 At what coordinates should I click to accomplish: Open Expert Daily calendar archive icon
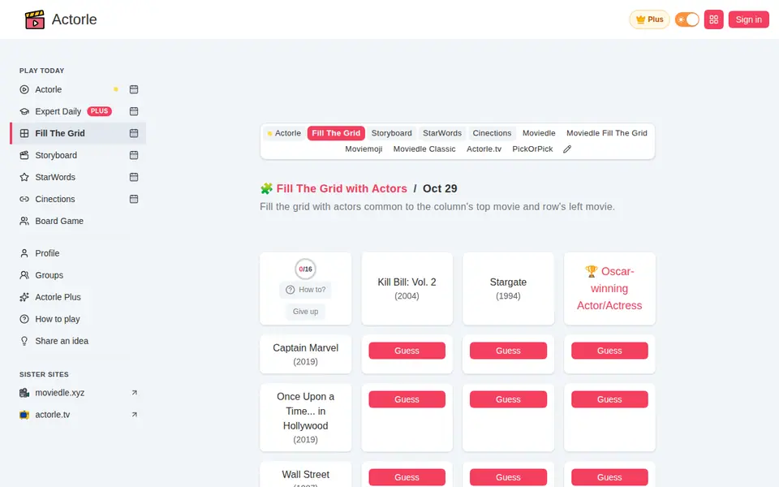coord(134,111)
